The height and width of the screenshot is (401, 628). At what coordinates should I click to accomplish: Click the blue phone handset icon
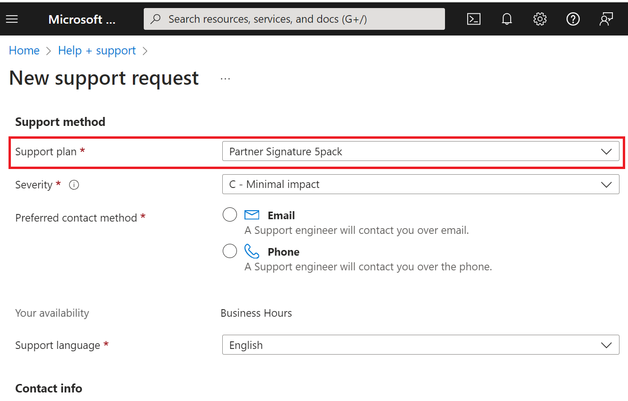[252, 251]
